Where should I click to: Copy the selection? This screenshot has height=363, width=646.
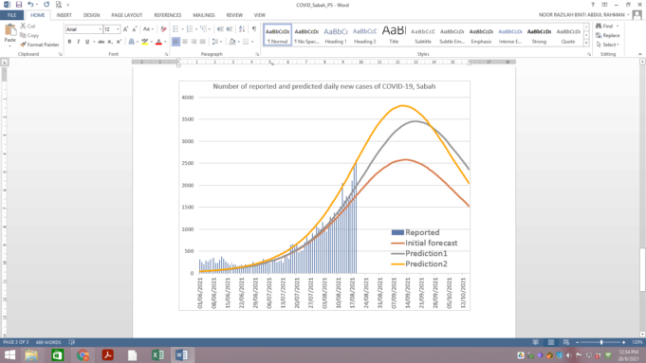tap(29, 35)
